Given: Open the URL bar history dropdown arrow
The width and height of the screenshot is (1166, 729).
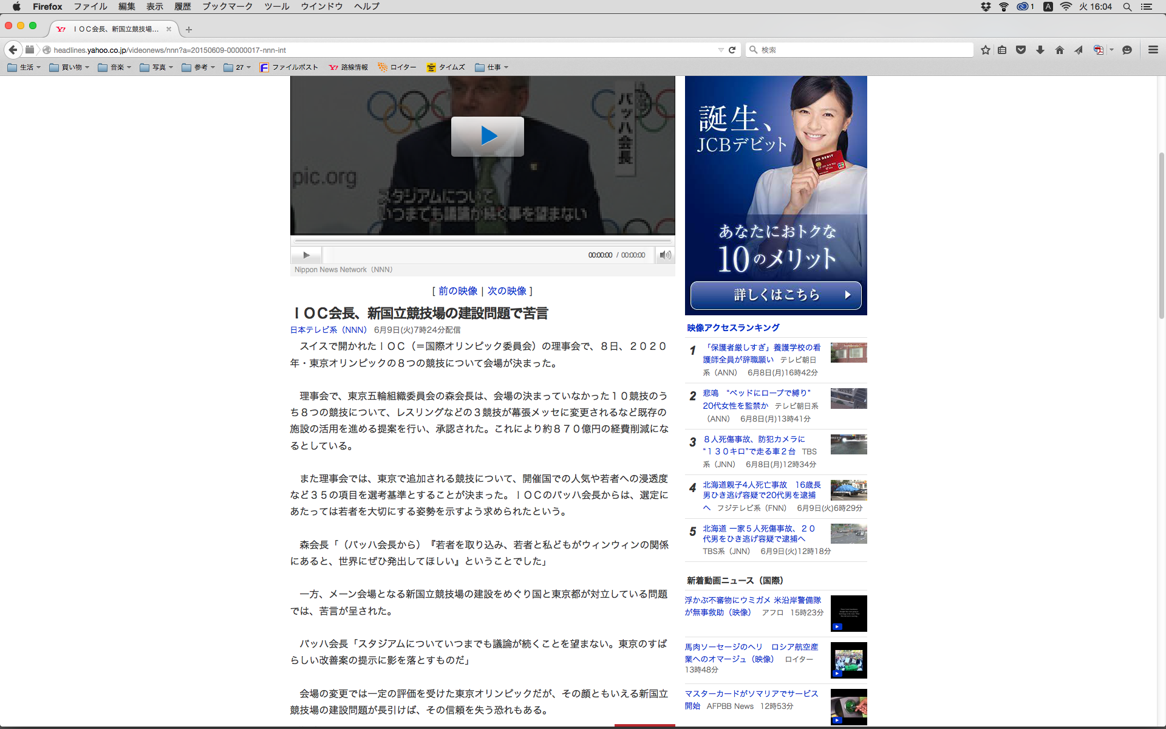Looking at the screenshot, I should point(720,50).
